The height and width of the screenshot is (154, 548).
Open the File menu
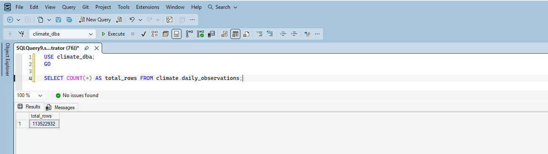(19, 7)
